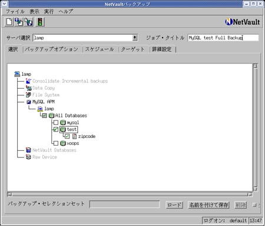Click the Consolidate Incremental backups icon

click(x=28, y=81)
